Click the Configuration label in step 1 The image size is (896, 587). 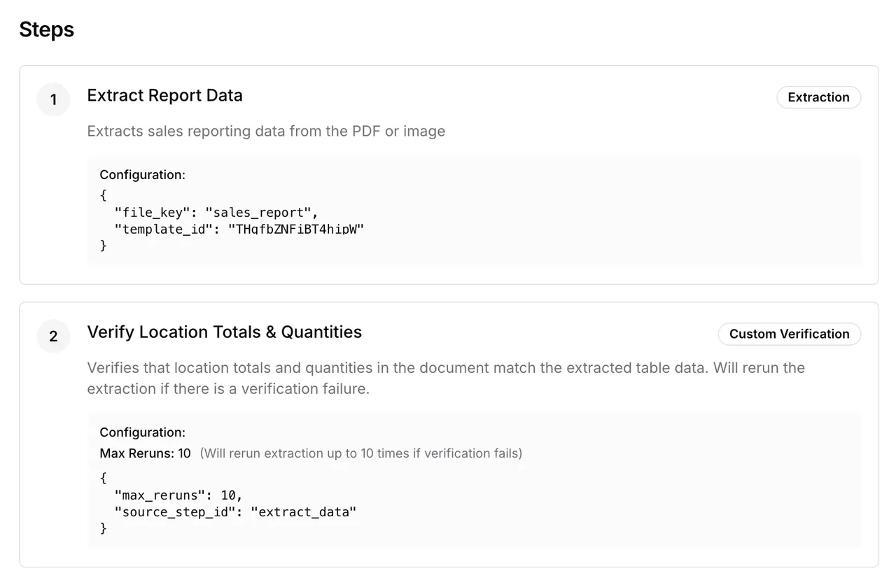pyautogui.click(x=142, y=175)
